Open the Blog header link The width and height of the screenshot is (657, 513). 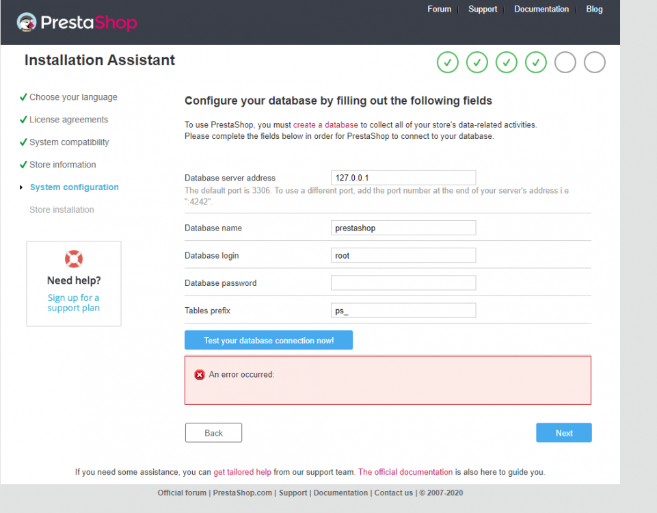coord(594,9)
